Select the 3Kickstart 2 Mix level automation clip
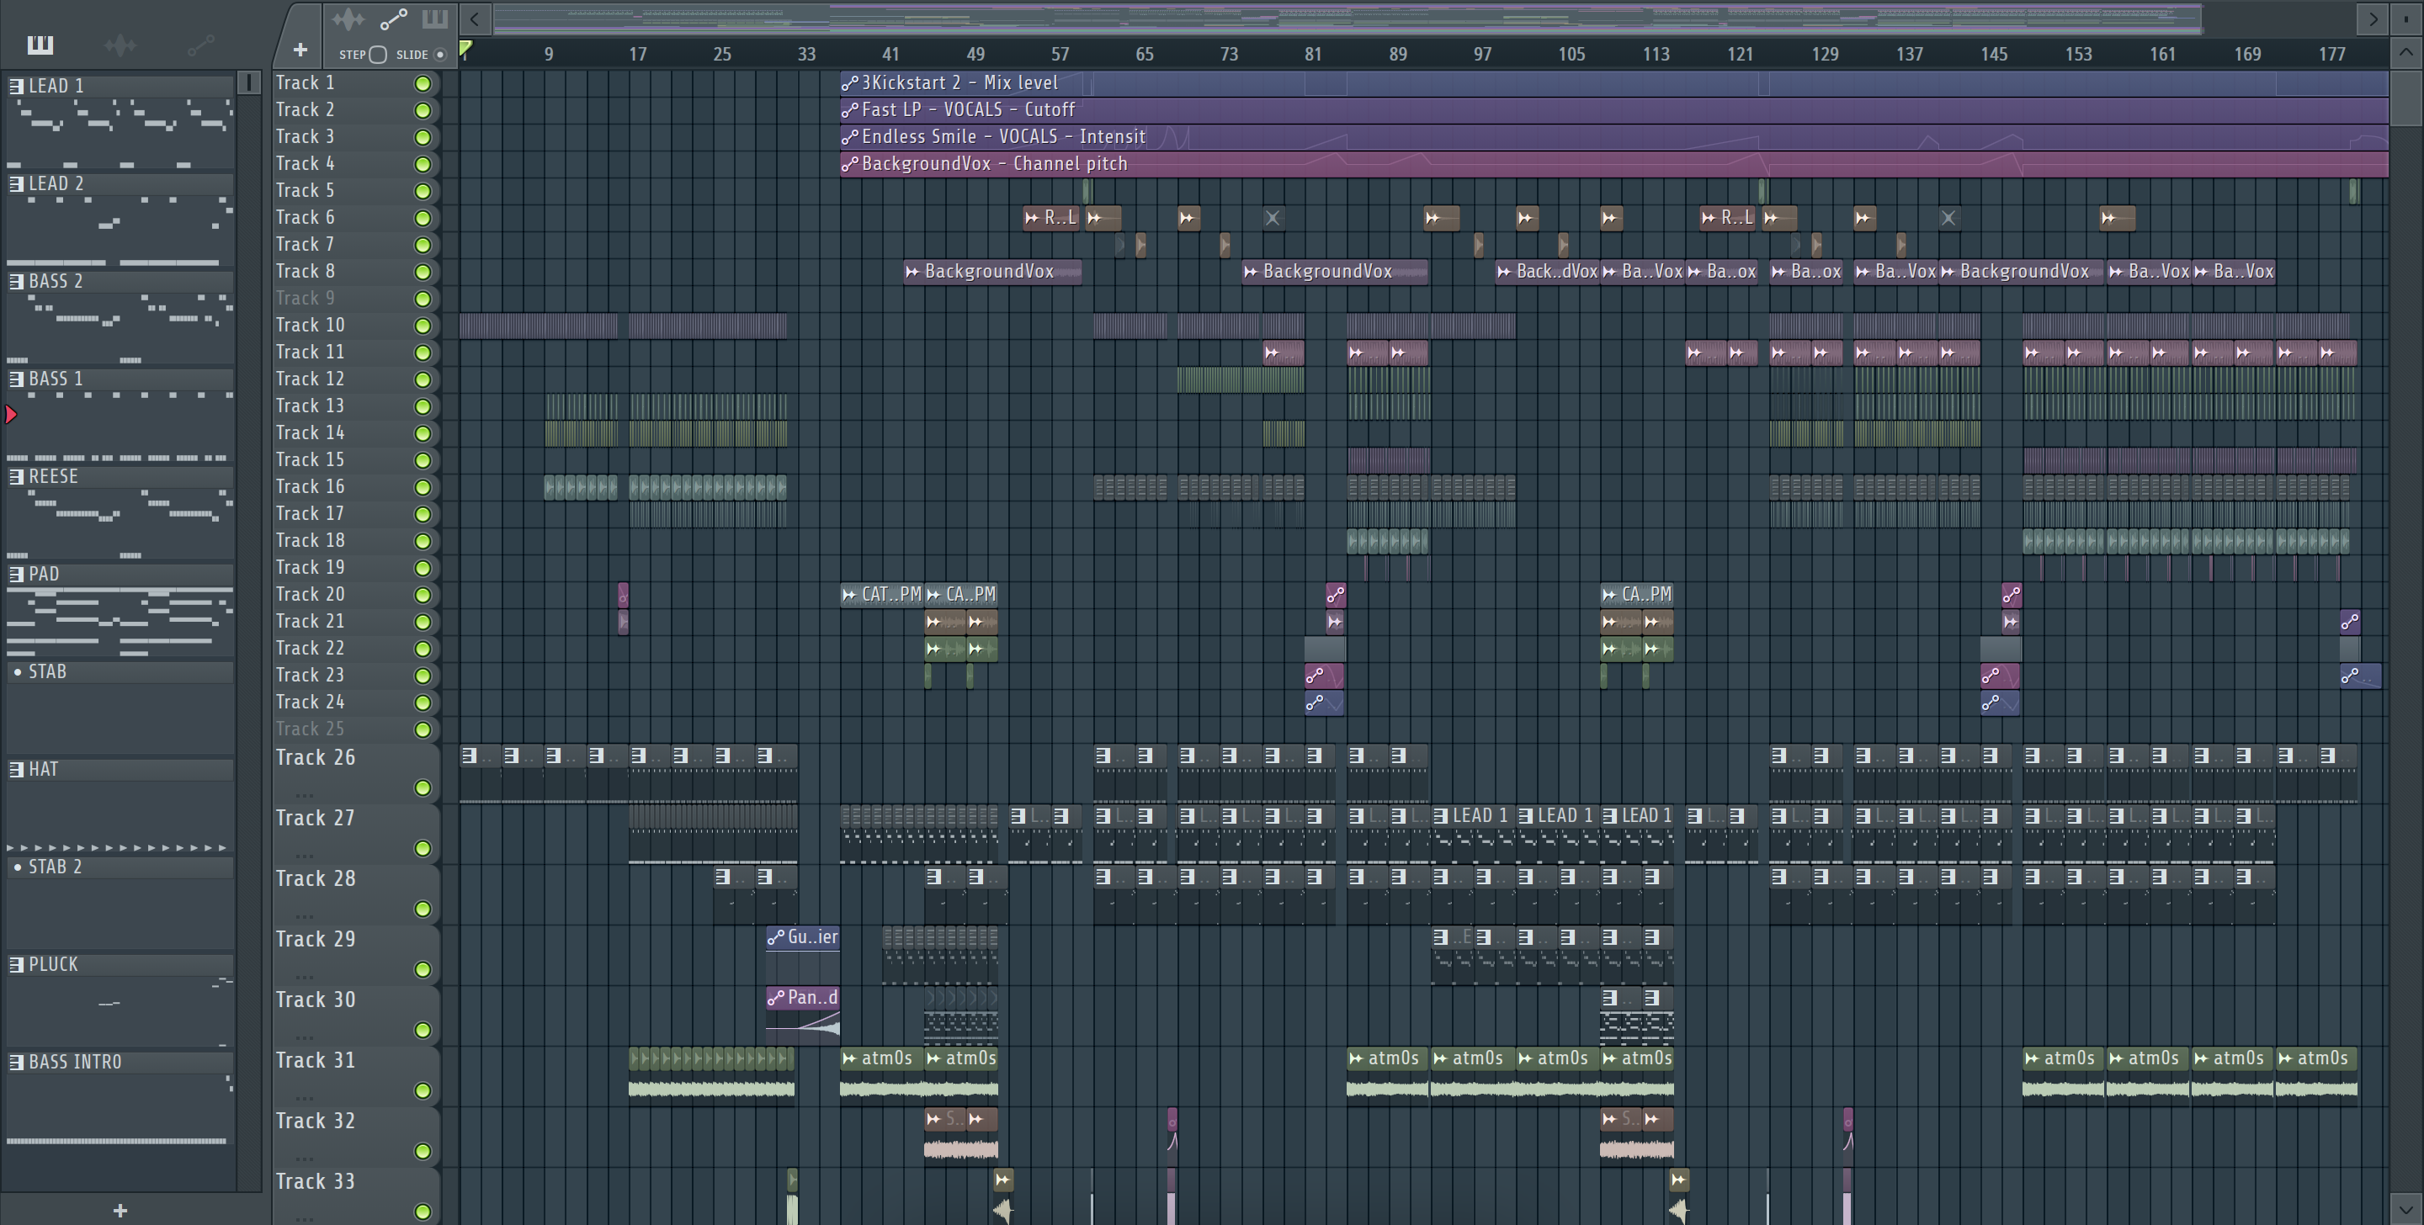The height and width of the screenshot is (1225, 2424). pos(1613,84)
